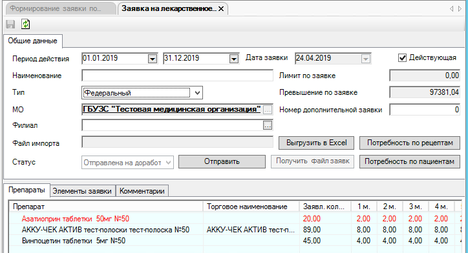Image resolution: width=468 pixels, height=253 pixels.
Task: Switch to Формирование заявки по tab
Action: coord(61,8)
